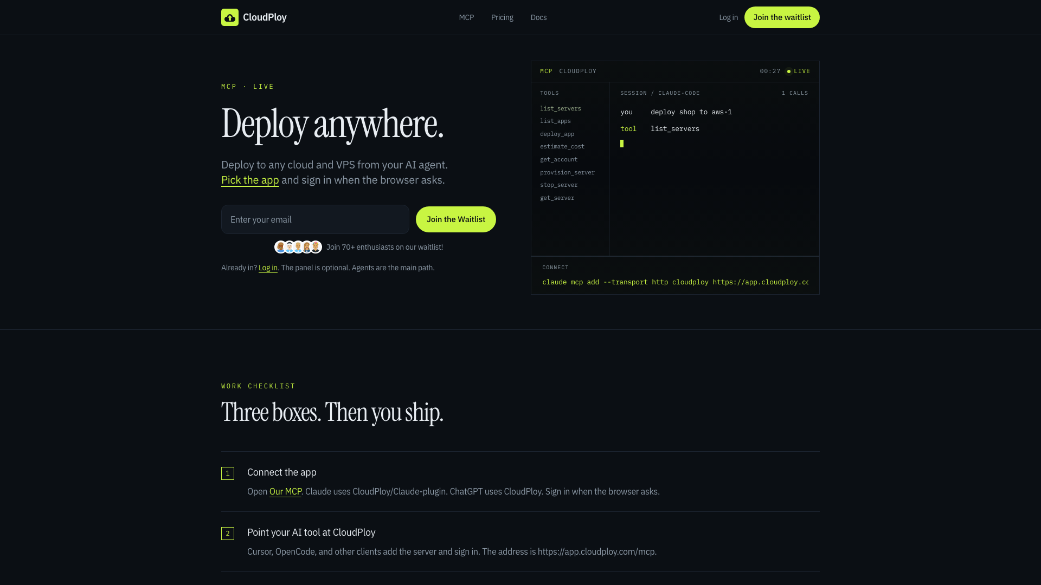This screenshot has width=1041, height=585.
Task: Click the list_servers tool call in session
Action: point(675,129)
